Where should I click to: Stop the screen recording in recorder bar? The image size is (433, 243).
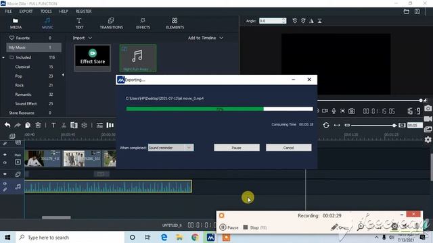point(255,227)
